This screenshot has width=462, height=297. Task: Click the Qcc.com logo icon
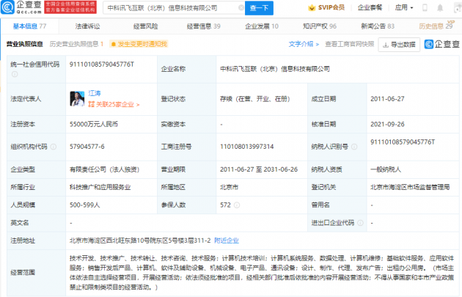(7, 7)
